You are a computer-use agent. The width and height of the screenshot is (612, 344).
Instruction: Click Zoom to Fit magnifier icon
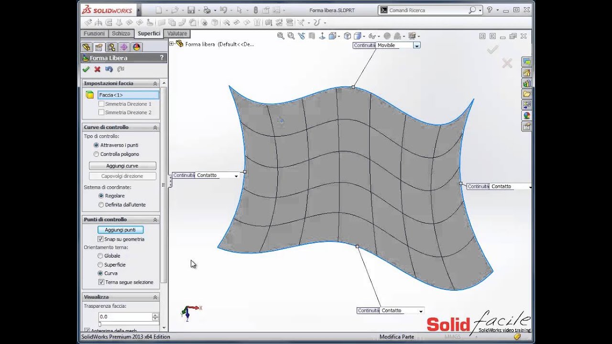point(281,36)
